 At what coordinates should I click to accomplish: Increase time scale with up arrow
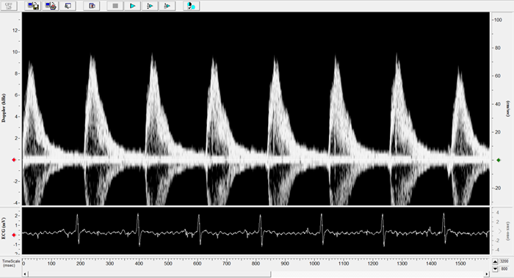pos(495,262)
